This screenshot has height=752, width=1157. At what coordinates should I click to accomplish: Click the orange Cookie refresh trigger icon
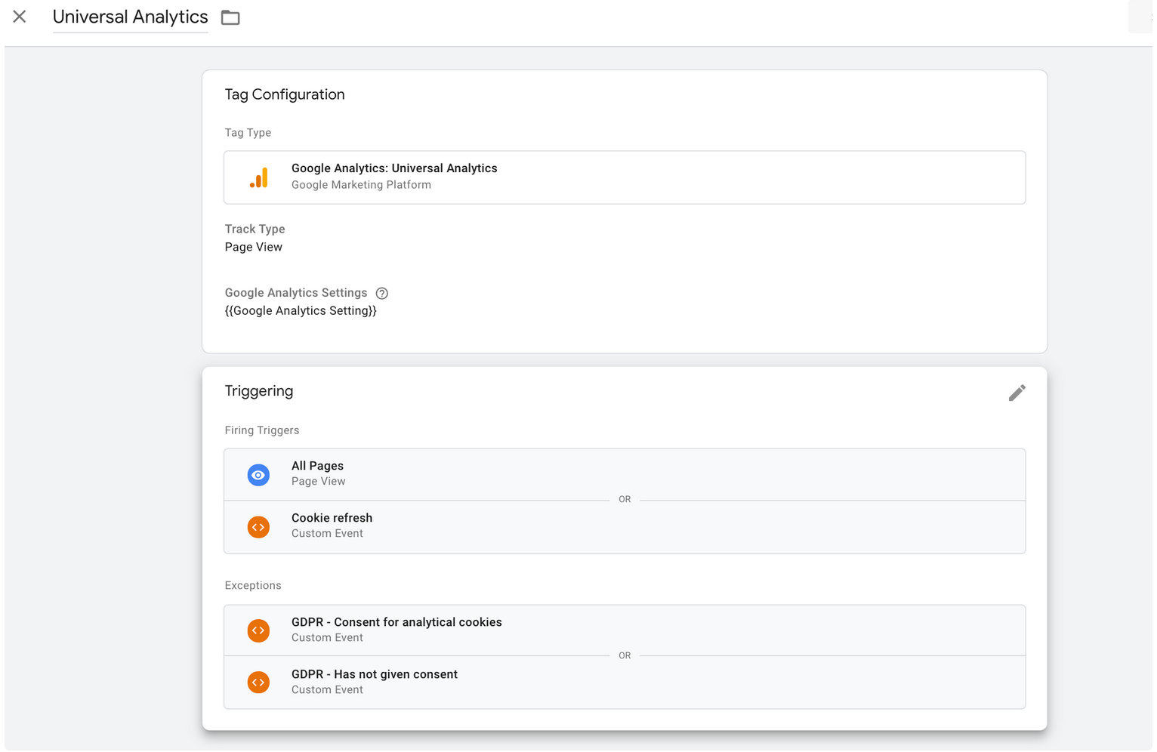258,527
